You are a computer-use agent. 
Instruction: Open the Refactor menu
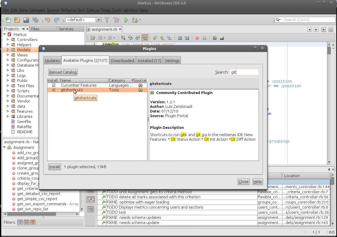[69, 10]
